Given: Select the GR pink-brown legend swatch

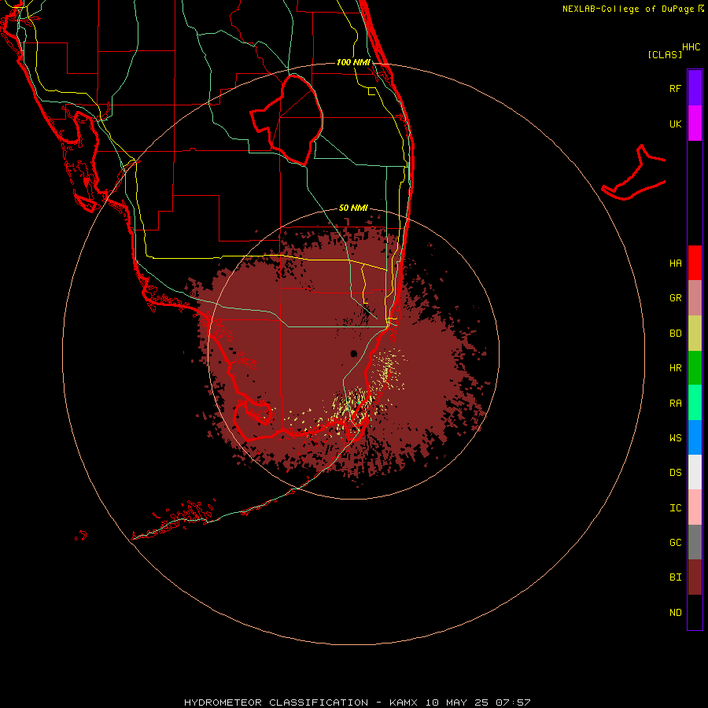Looking at the screenshot, I should click(695, 298).
